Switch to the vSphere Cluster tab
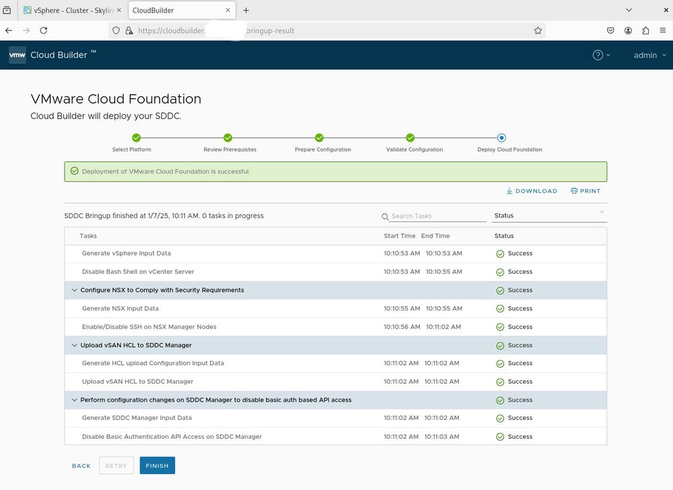 click(x=72, y=10)
